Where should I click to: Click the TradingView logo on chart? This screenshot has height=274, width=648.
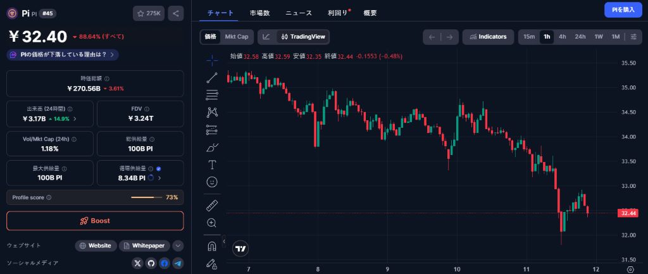240,249
